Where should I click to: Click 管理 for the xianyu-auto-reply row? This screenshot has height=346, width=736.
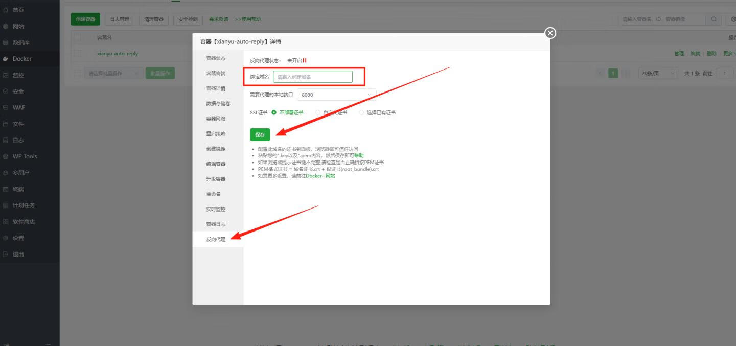pos(679,54)
